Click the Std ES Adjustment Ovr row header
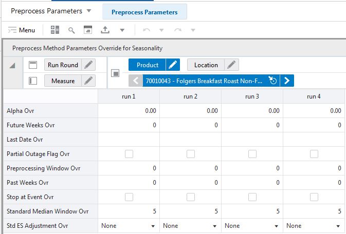The width and height of the screenshot is (346, 234). (x=51, y=226)
